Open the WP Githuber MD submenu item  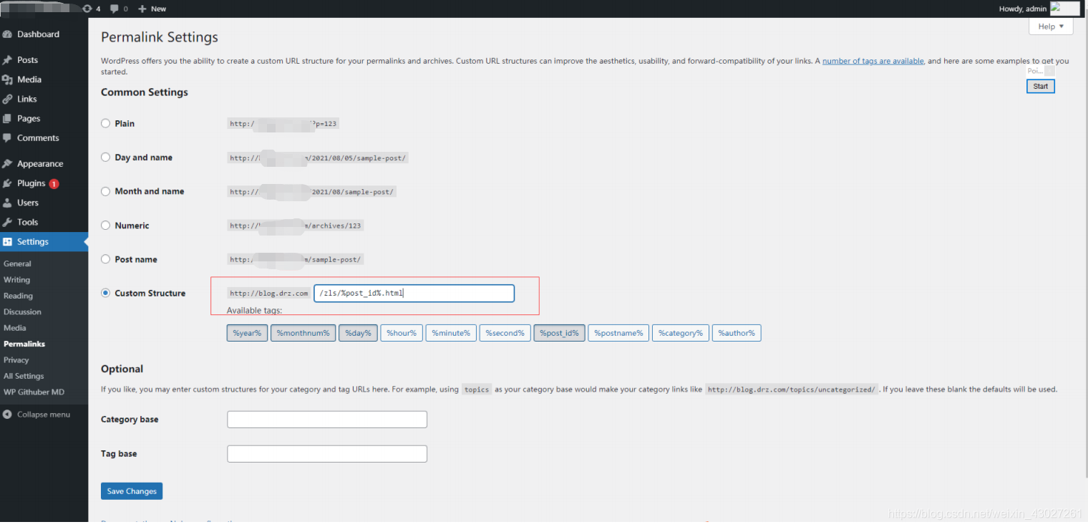click(x=34, y=392)
